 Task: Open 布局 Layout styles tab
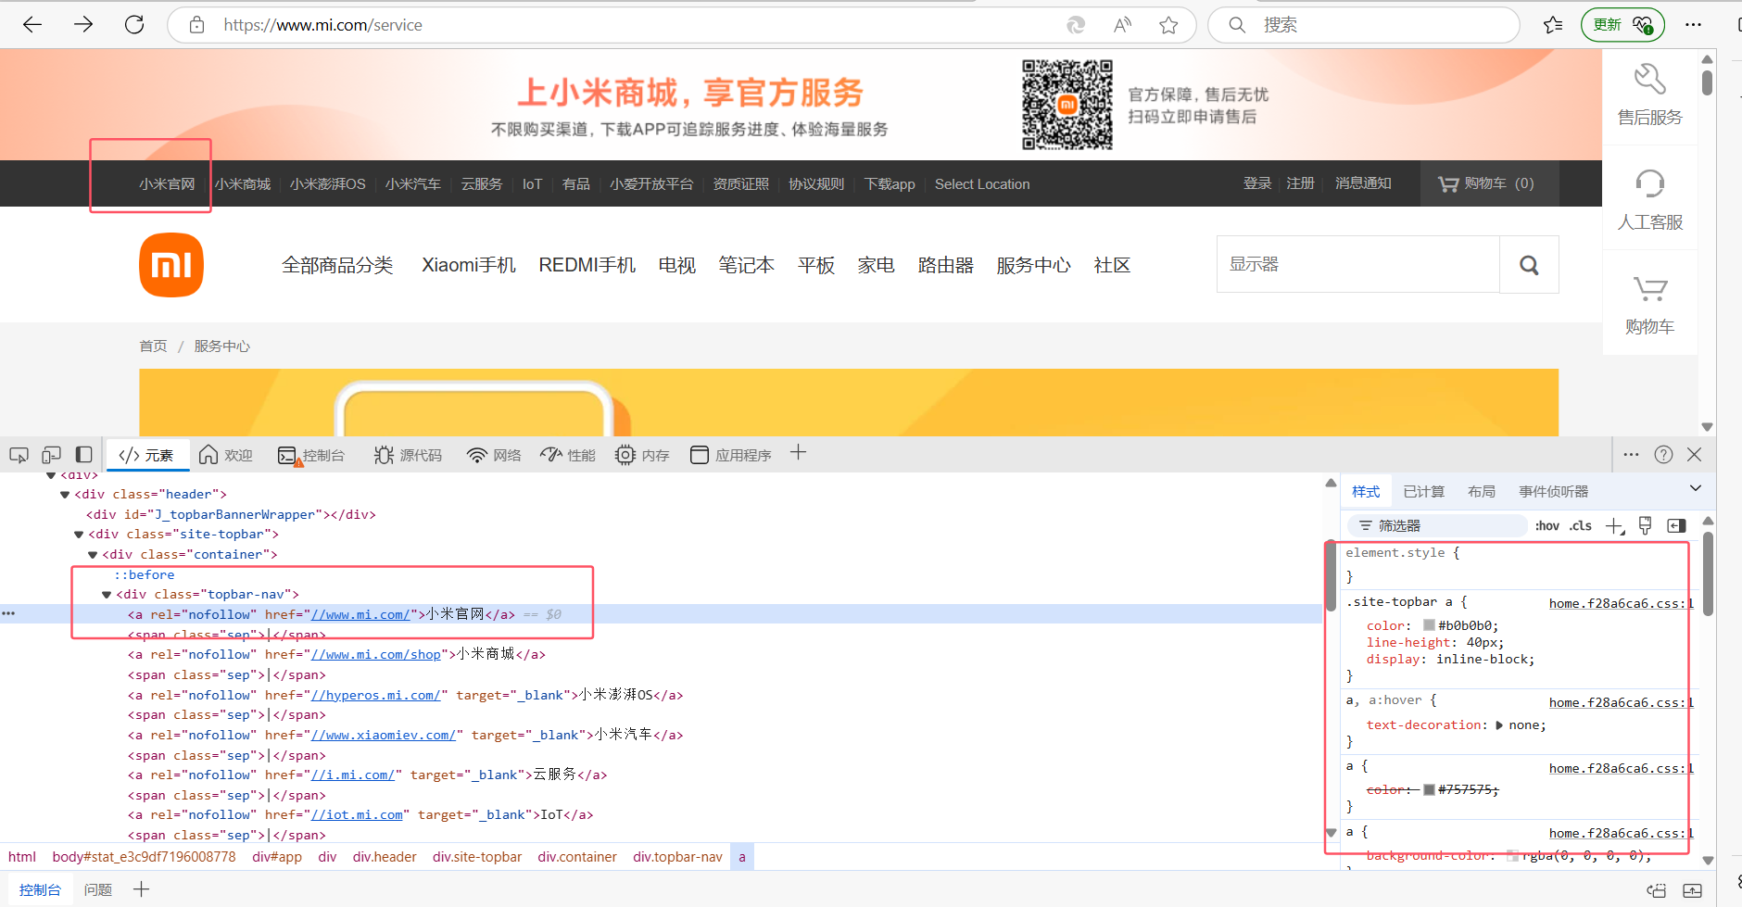[1482, 491]
